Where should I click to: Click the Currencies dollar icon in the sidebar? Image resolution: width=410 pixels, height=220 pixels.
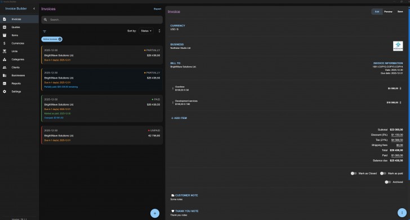coord(5,43)
